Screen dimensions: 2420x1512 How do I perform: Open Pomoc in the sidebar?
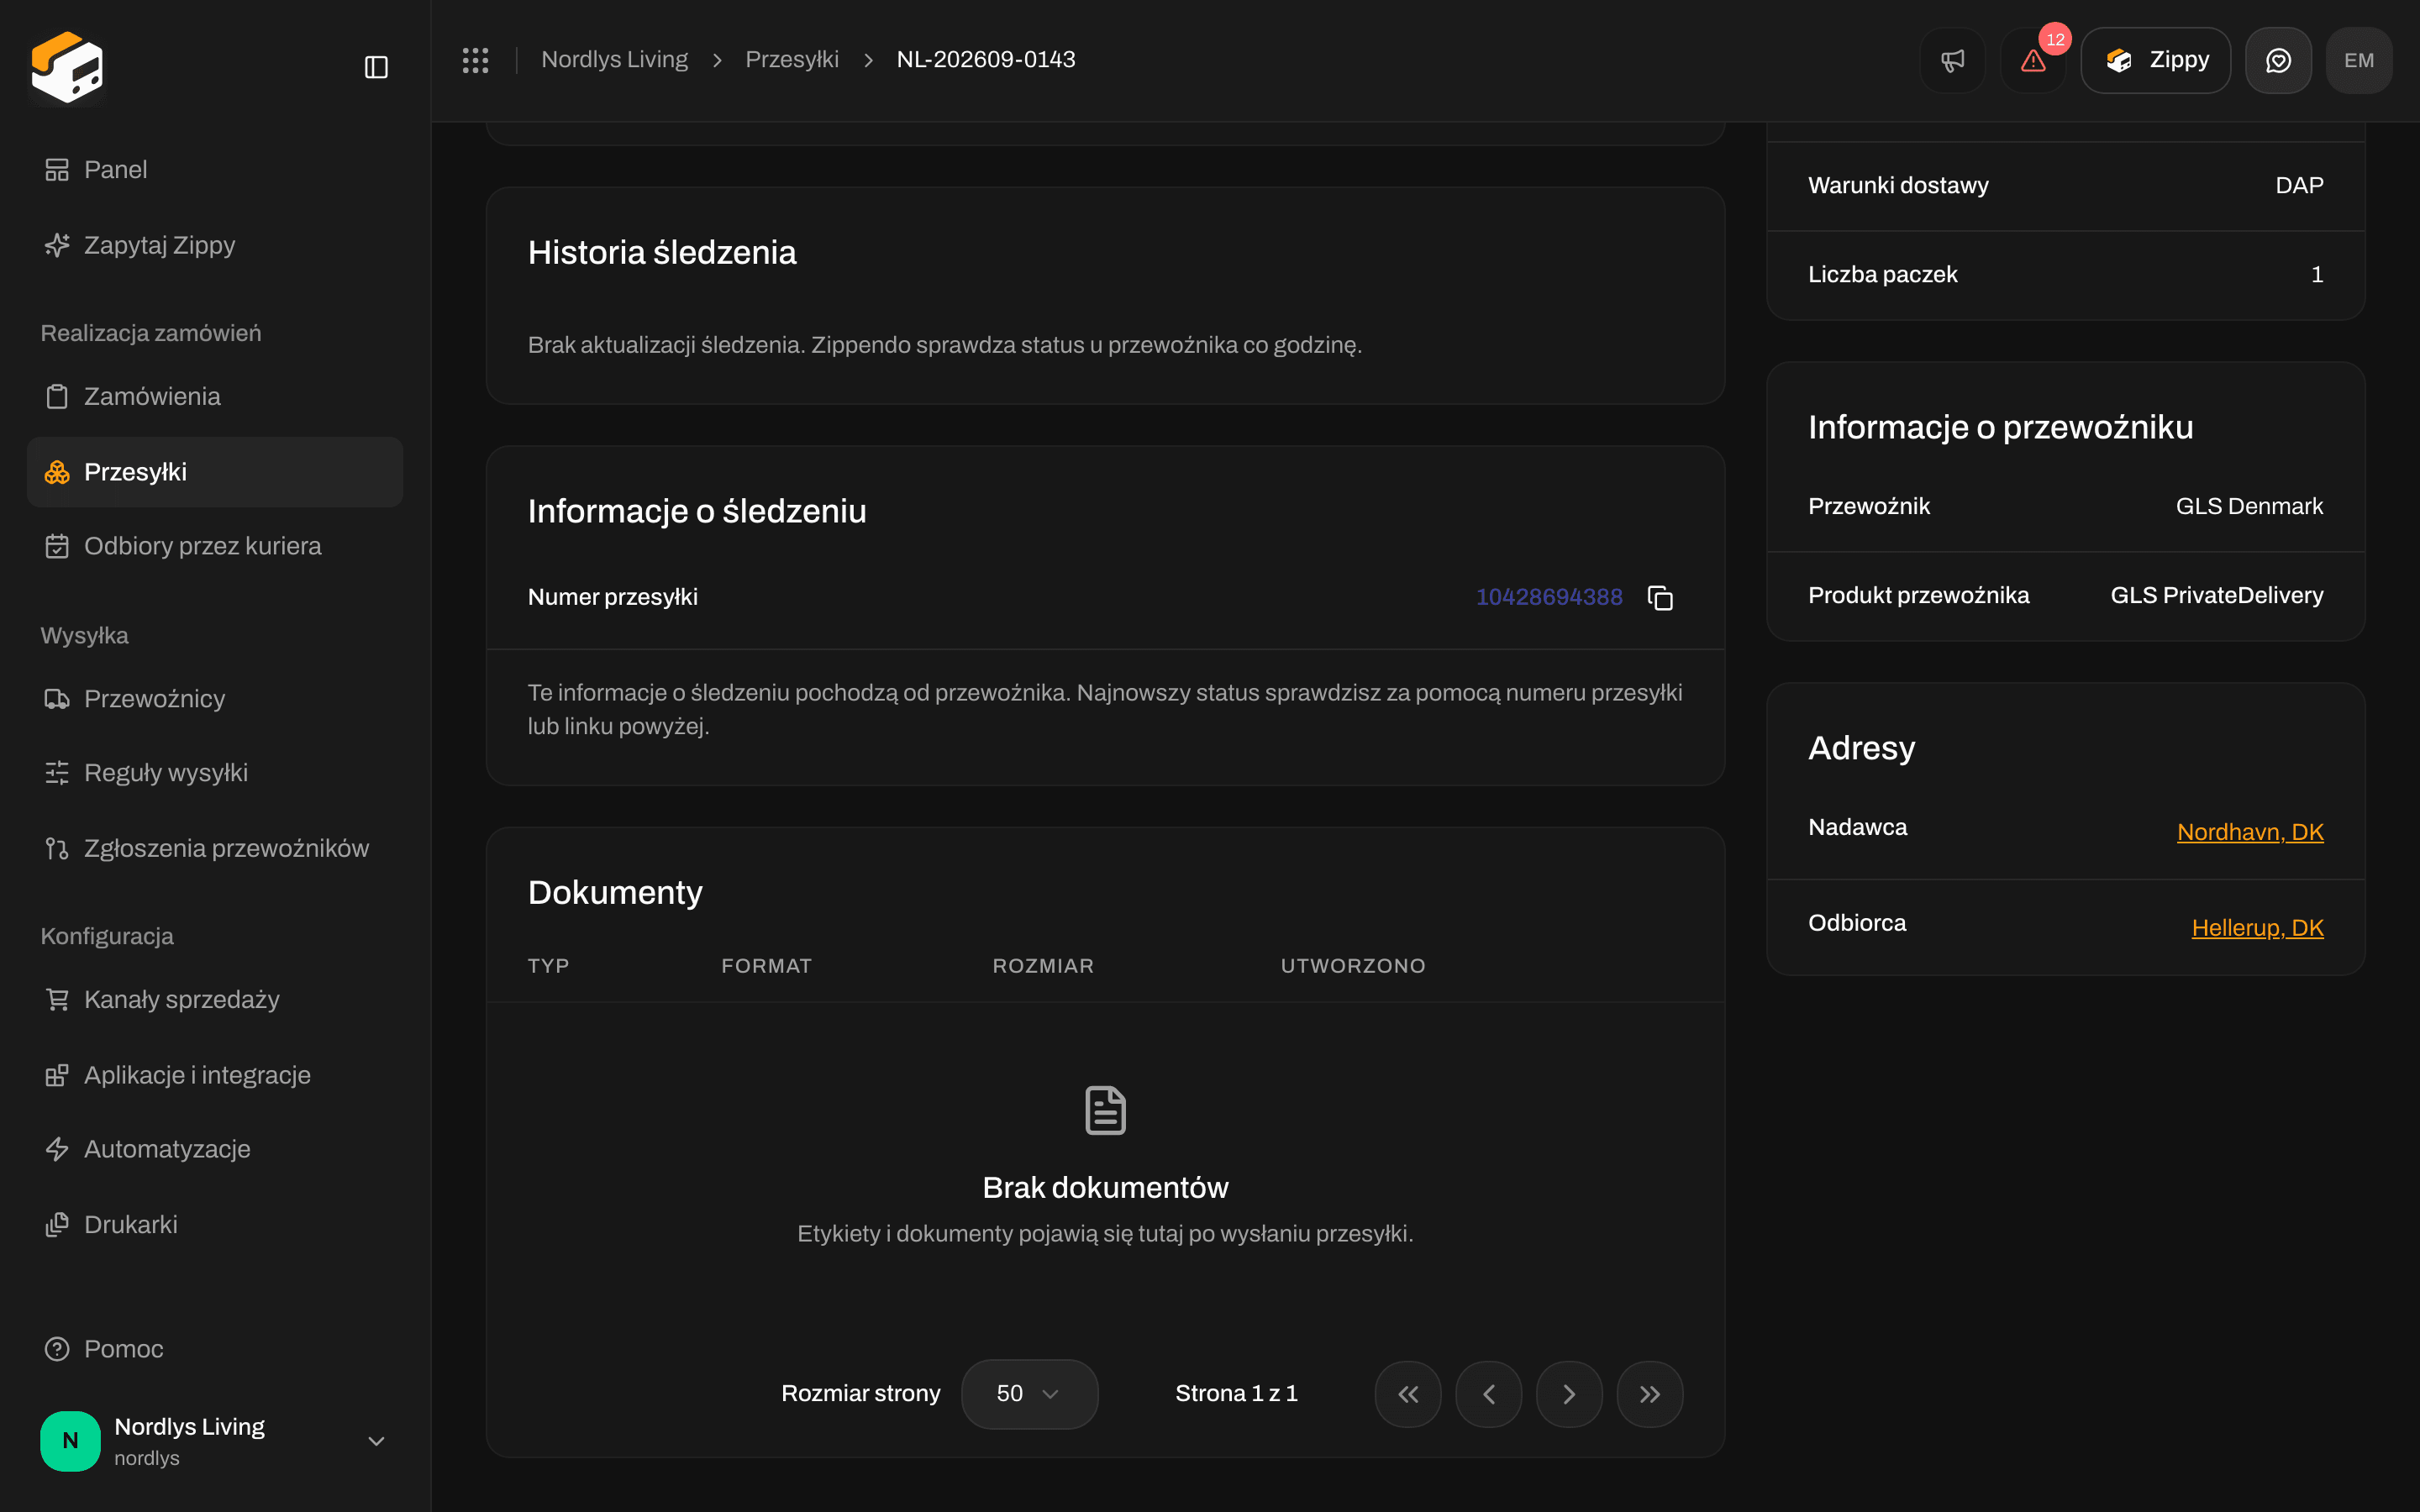coord(215,1349)
